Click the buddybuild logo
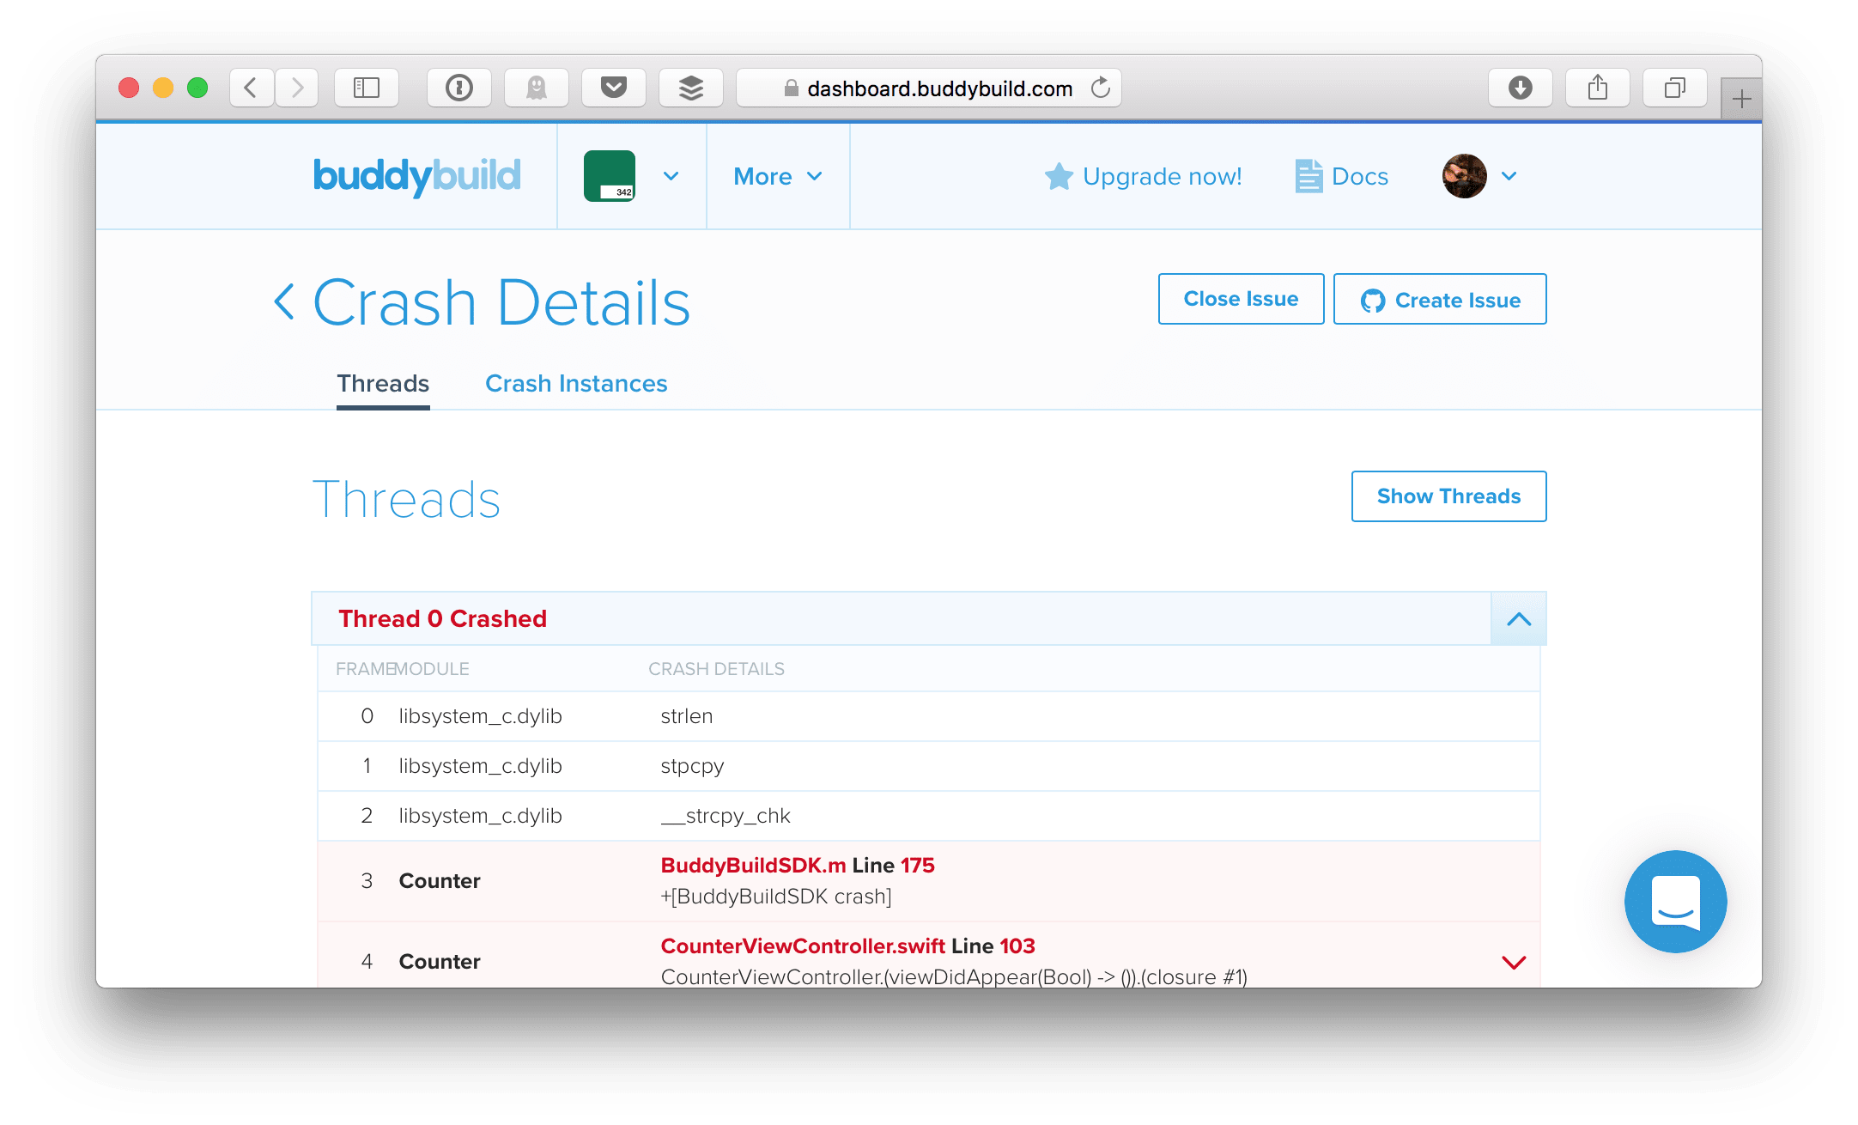This screenshot has width=1858, height=1125. pos(417,176)
